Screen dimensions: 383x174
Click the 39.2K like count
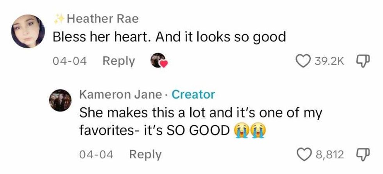(x=329, y=61)
